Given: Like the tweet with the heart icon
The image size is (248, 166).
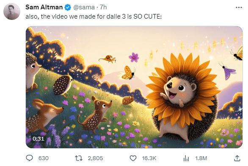Looking at the screenshot, I should click(x=133, y=158).
